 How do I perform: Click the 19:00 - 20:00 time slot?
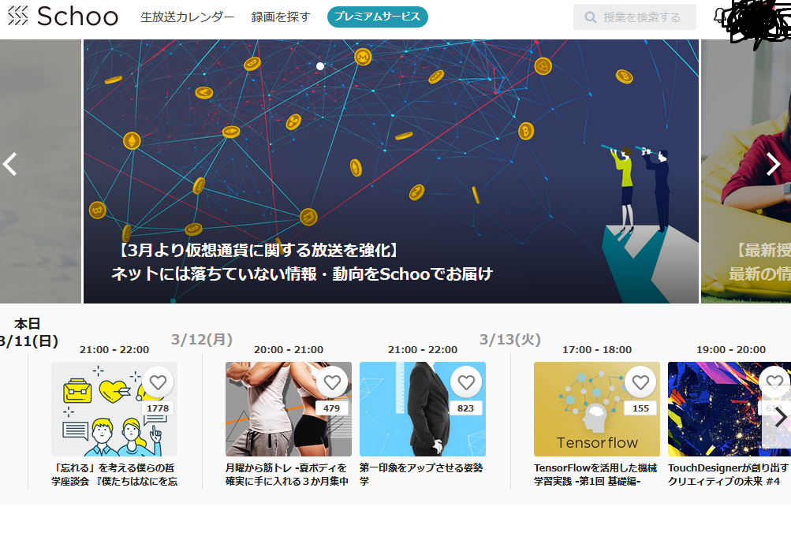tap(731, 350)
